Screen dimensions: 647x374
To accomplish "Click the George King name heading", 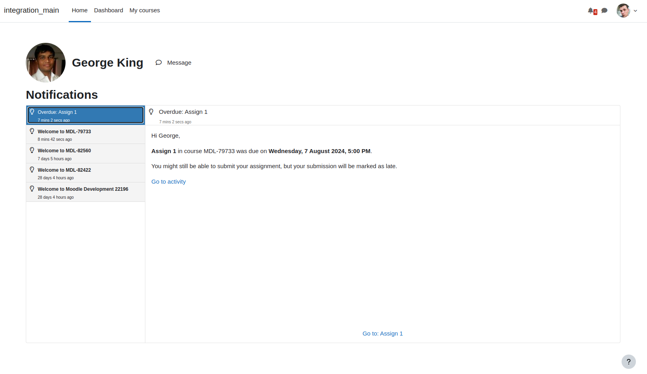I will click(108, 63).
